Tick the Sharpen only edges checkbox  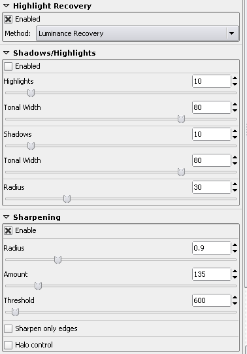(x=8, y=328)
